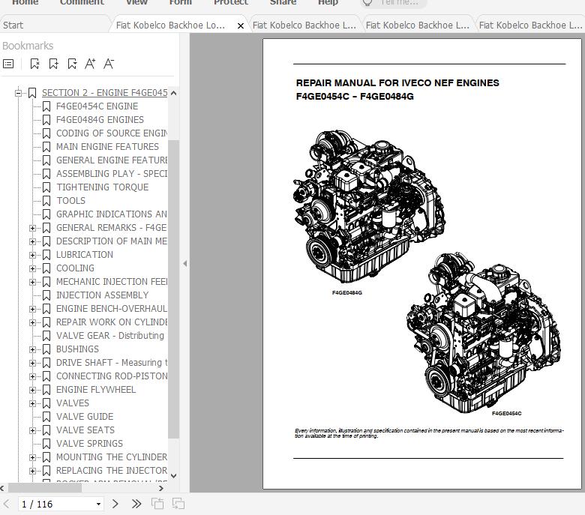Click bookmark icon beside VALVE SPRINGS

click(x=46, y=443)
